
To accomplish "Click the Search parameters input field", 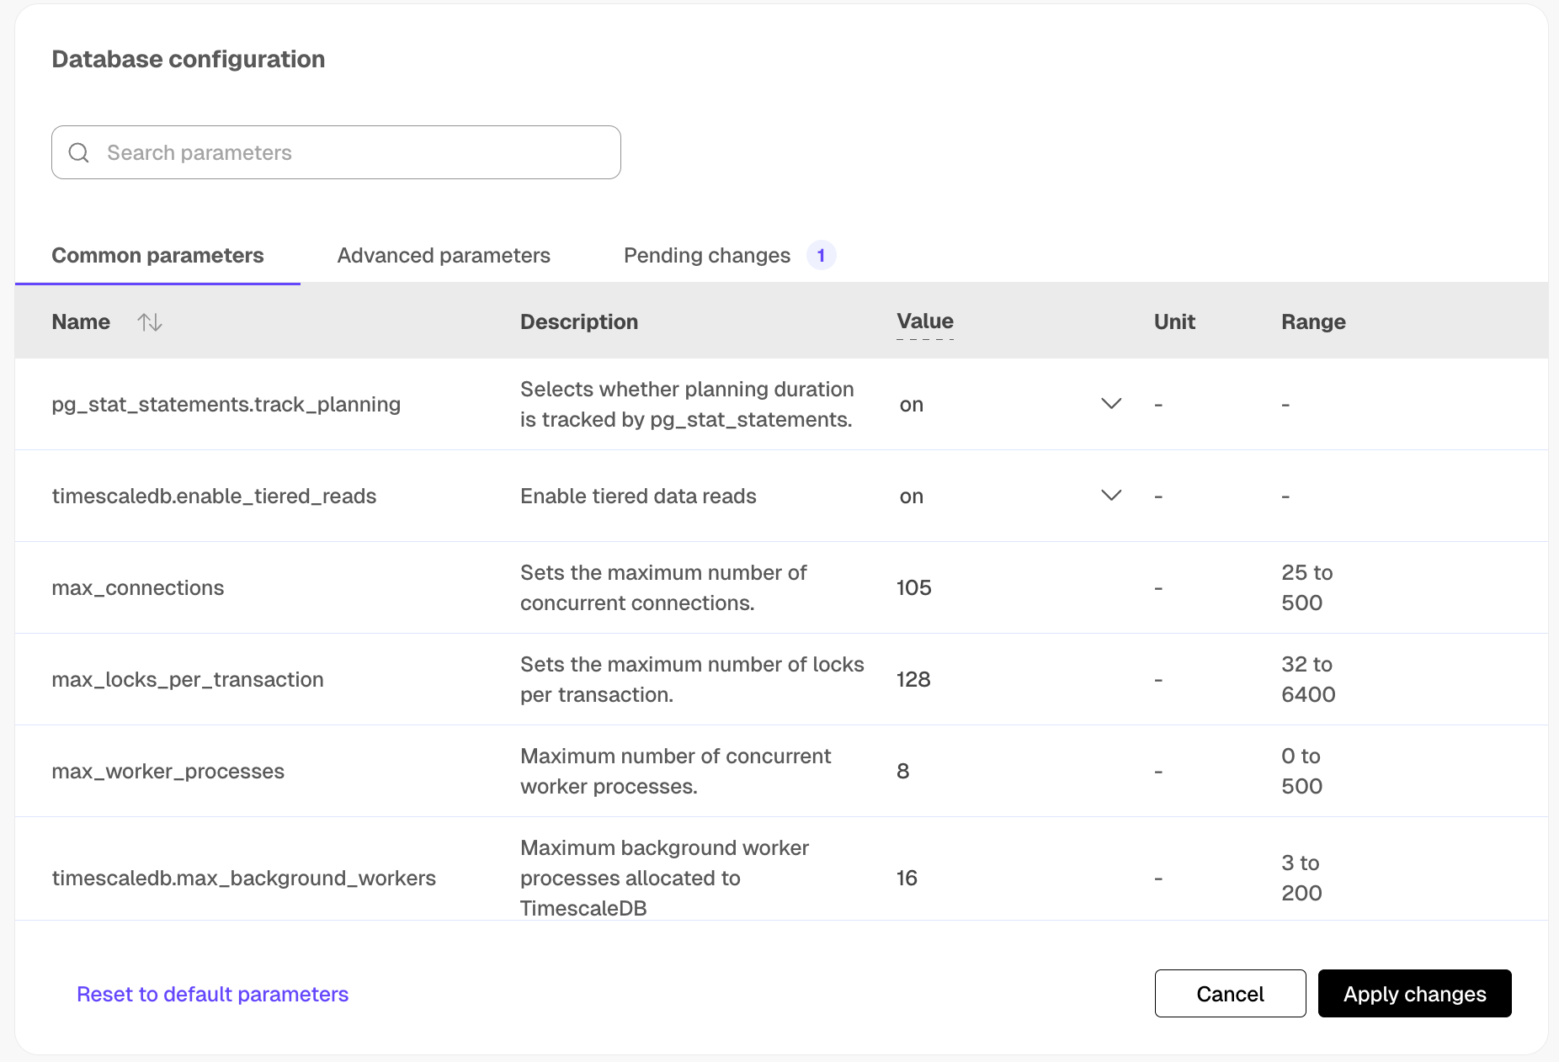I will (x=337, y=152).
